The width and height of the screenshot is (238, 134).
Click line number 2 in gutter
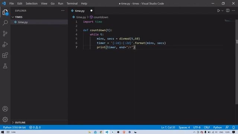click(76, 26)
